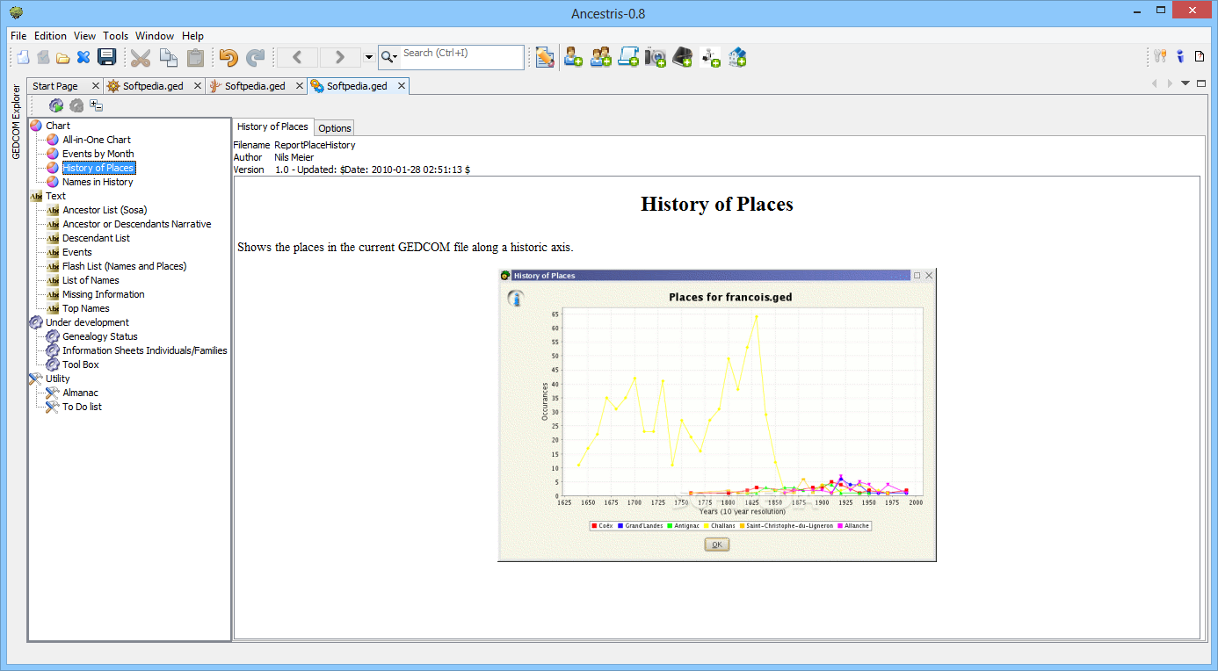The image size is (1218, 671).
Task: Select All-in-One Chart report
Action: pyautogui.click(x=97, y=140)
